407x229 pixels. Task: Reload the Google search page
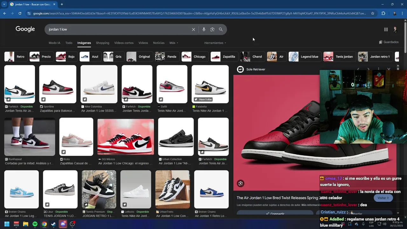20,13
